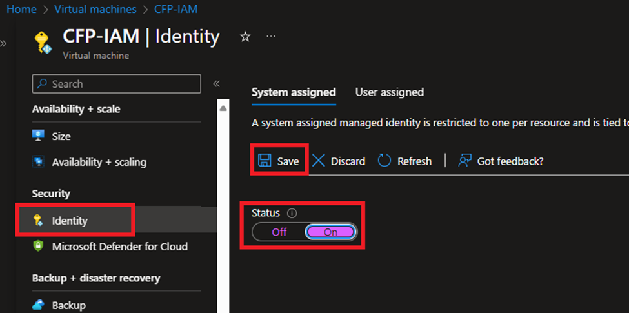The width and height of the screenshot is (629, 313).
Task: Go to Home breadcrumb link
Action: [x=21, y=9]
